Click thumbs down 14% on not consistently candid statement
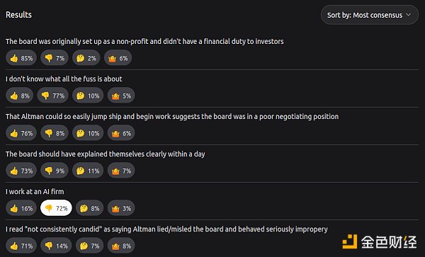 56,246
